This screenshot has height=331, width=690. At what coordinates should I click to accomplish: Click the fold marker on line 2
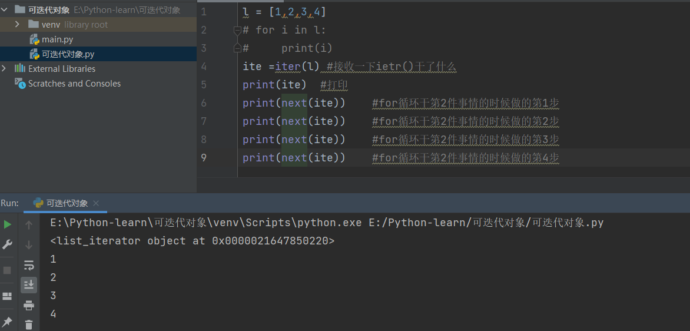pyautogui.click(x=237, y=30)
